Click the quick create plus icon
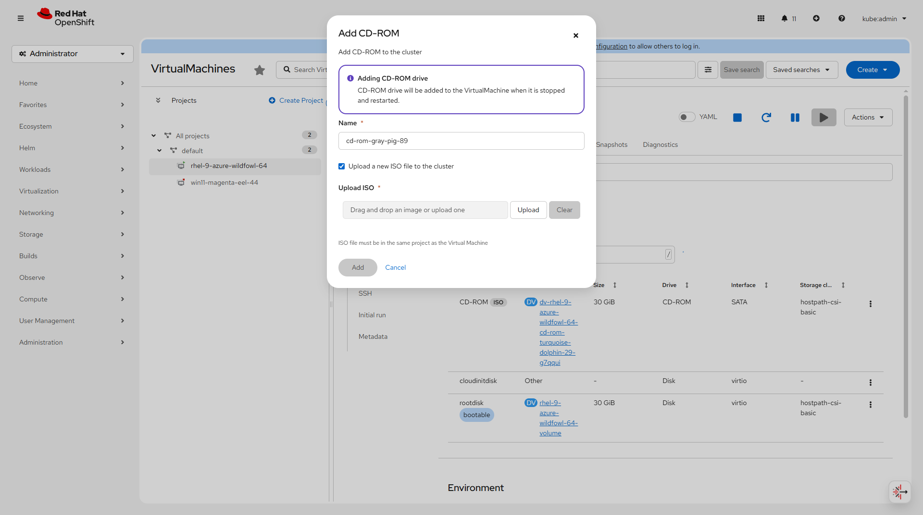Viewport: 923px width, 515px height. (816, 18)
